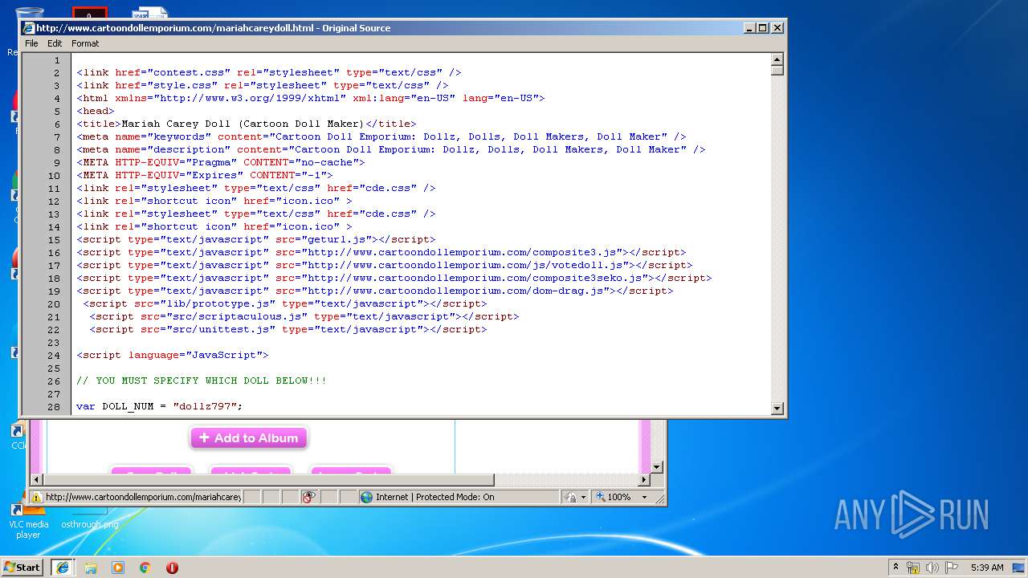Click the Action Center flag icon
Viewport: 1028px width, 578px height.
(952, 568)
